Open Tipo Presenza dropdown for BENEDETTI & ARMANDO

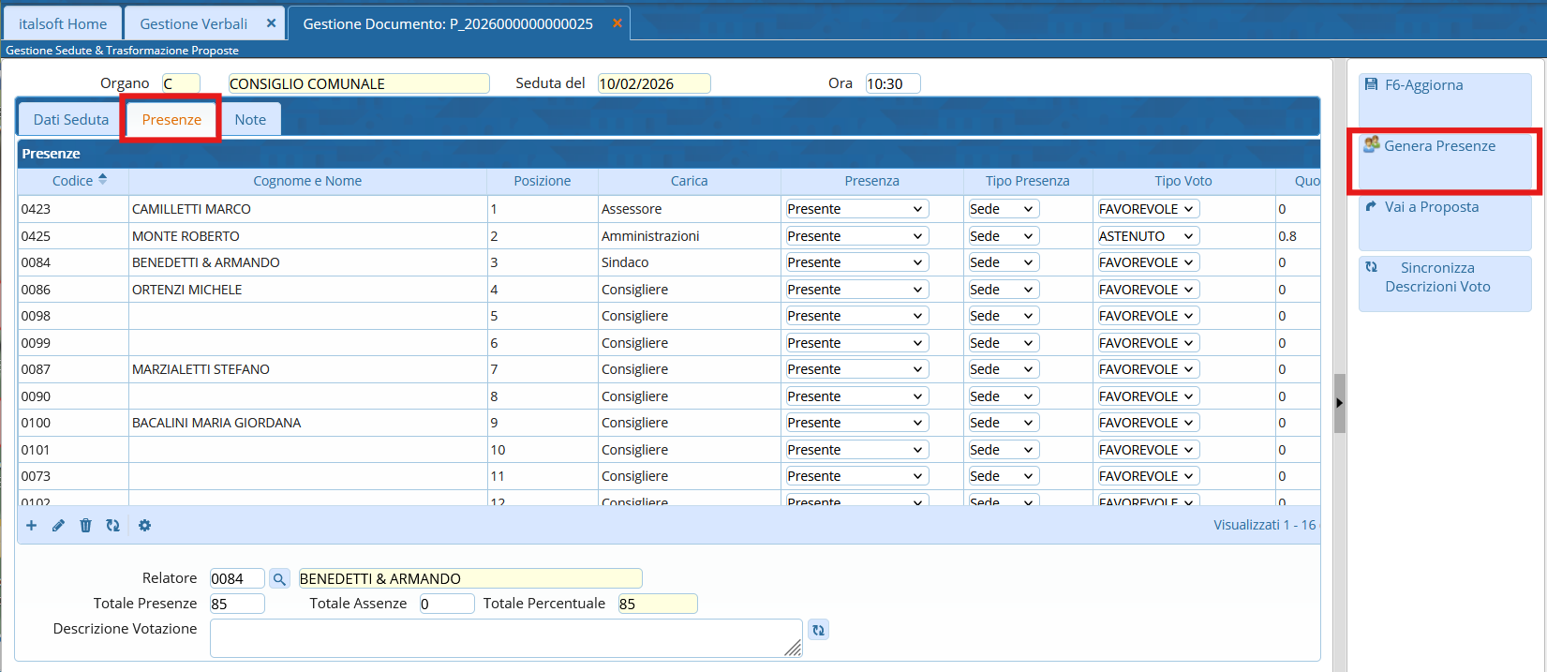click(x=1002, y=262)
